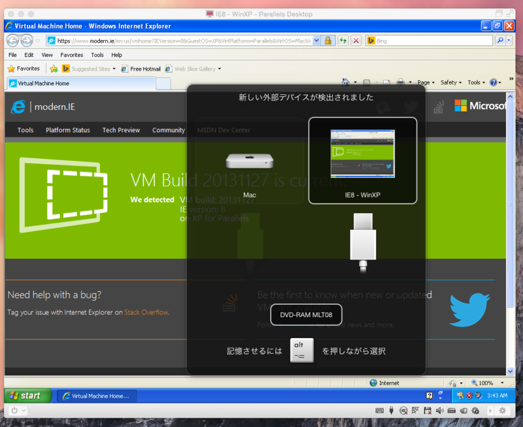Select Mac as the device destination
The width and height of the screenshot is (523, 427).
point(250,161)
